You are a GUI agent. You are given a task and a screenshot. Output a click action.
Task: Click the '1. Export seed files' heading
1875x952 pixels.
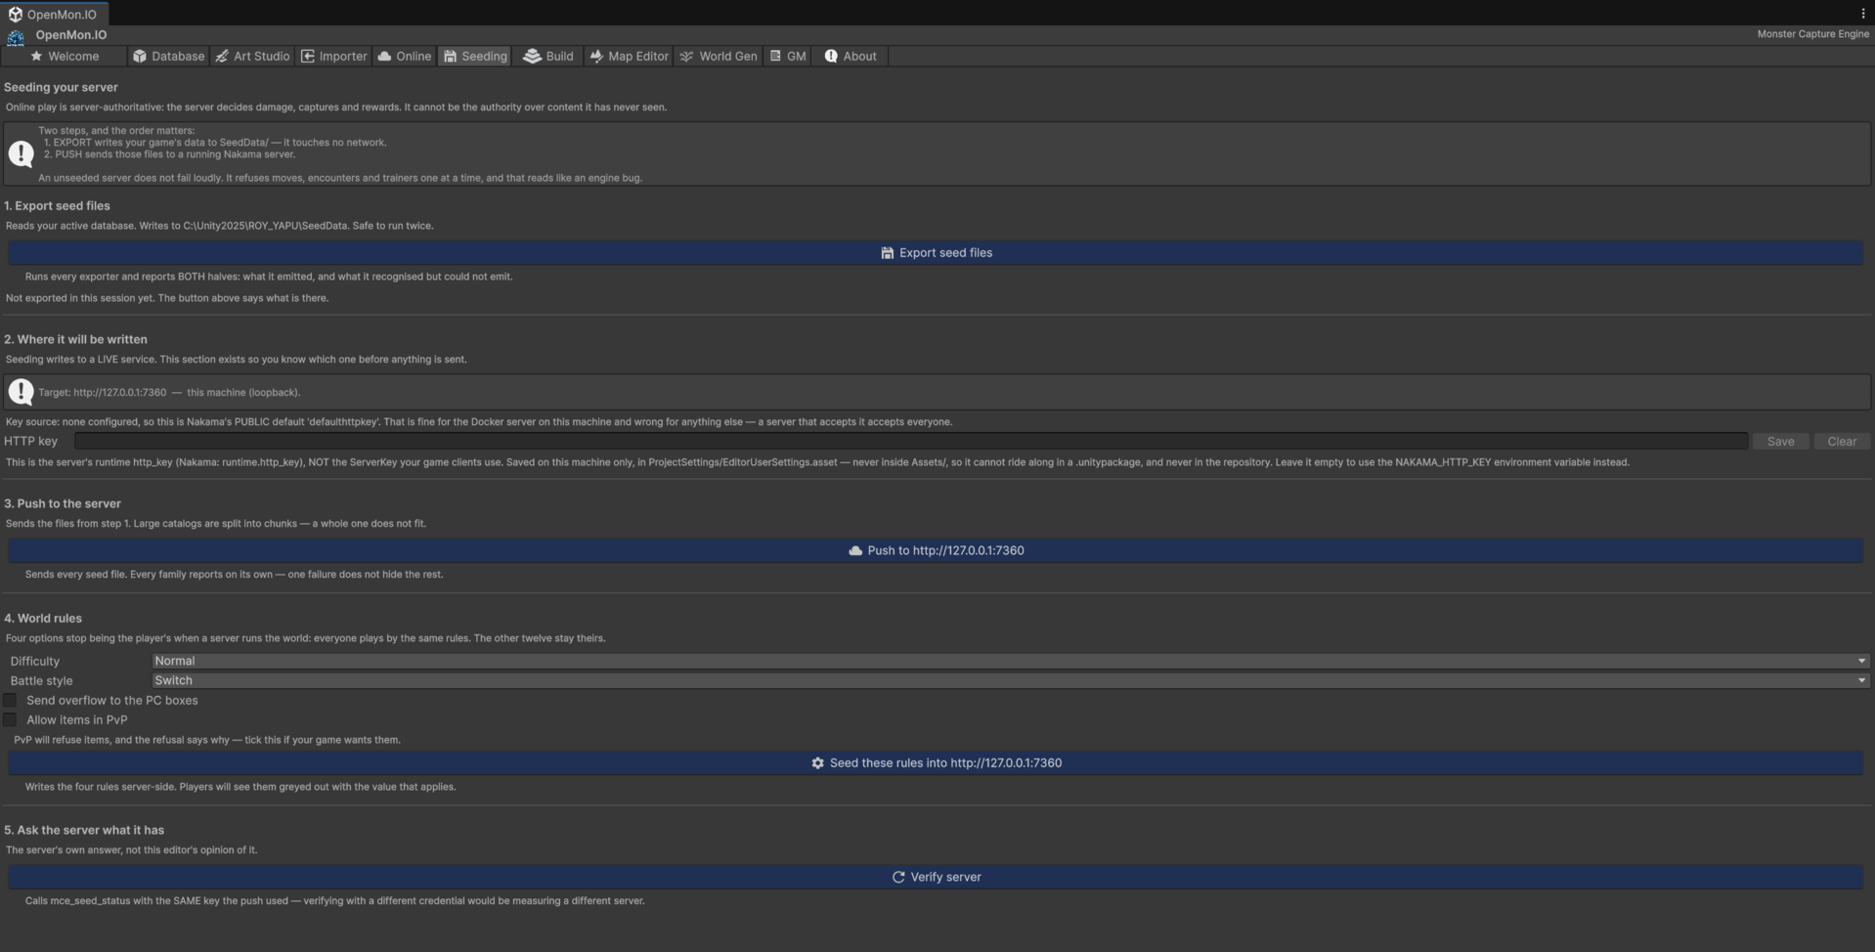57,206
